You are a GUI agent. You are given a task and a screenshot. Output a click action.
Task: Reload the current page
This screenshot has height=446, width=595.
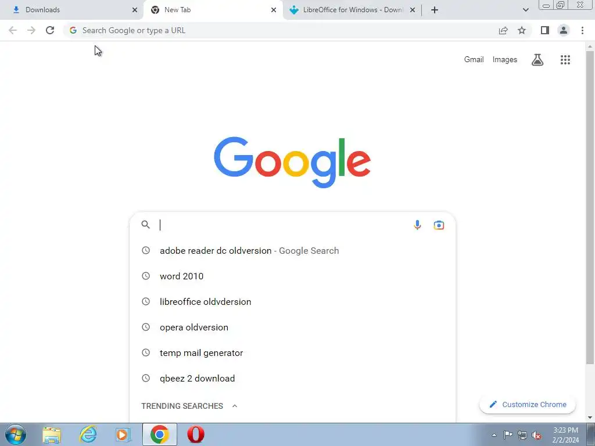(x=50, y=30)
